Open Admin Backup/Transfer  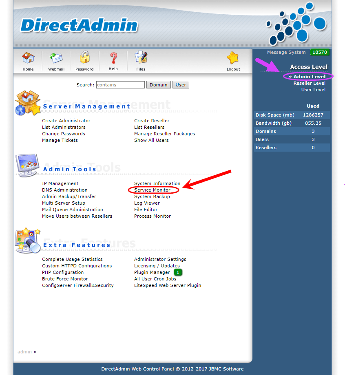click(69, 196)
